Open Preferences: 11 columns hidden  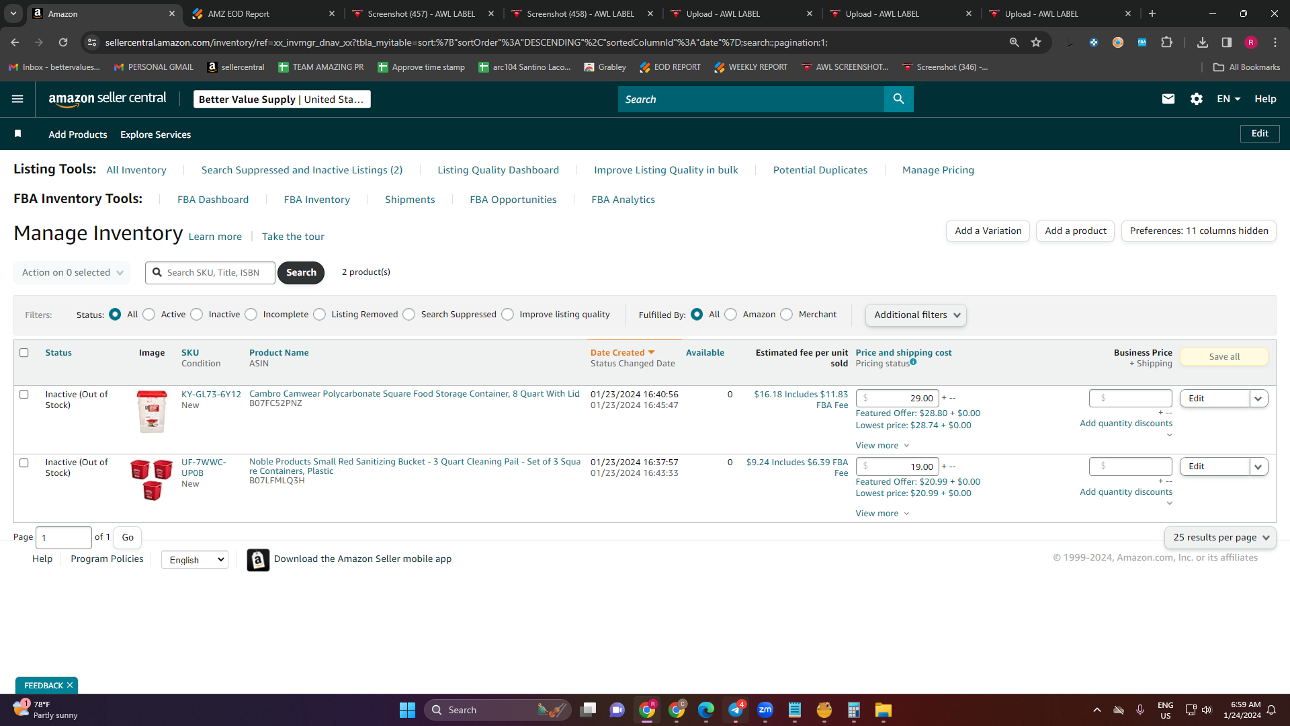(1199, 231)
